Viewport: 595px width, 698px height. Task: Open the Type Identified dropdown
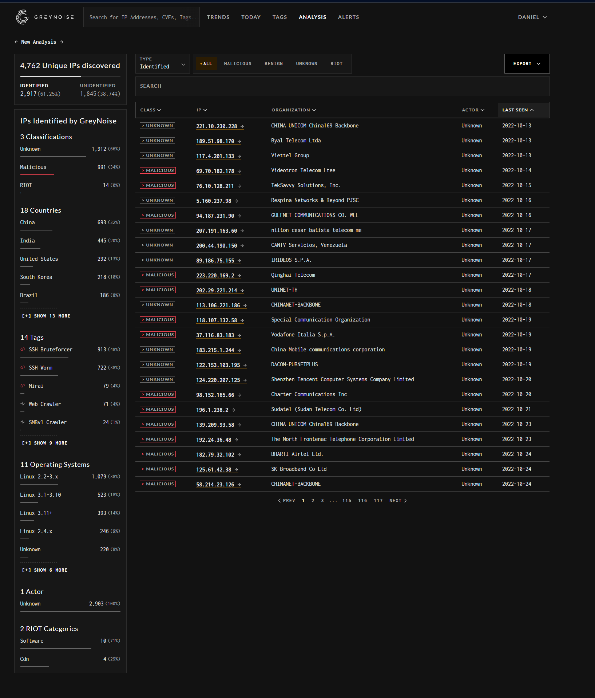pyautogui.click(x=163, y=64)
